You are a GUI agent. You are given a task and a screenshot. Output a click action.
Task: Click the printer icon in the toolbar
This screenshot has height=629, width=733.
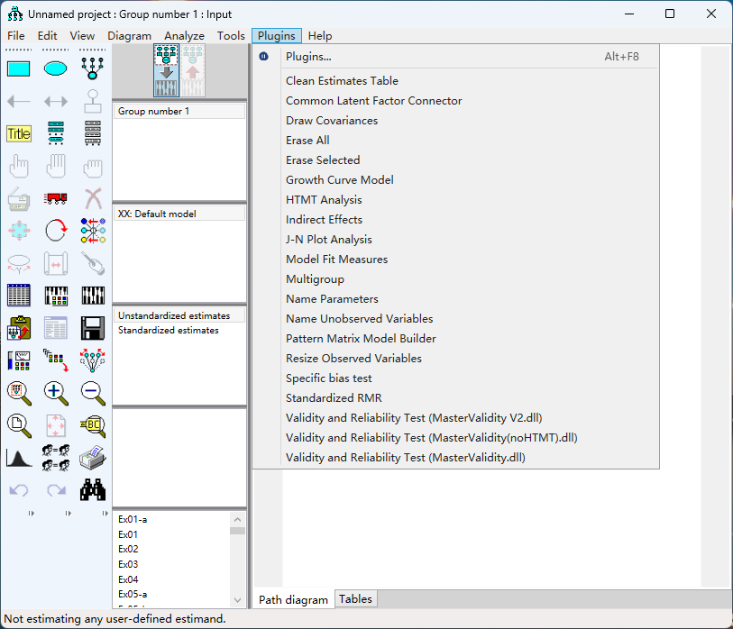(92, 457)
